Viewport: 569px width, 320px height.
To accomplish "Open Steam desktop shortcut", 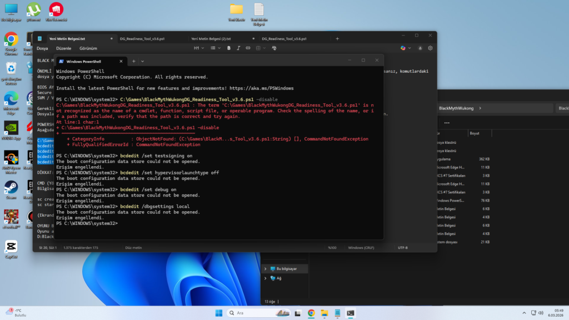I will 11,190.
